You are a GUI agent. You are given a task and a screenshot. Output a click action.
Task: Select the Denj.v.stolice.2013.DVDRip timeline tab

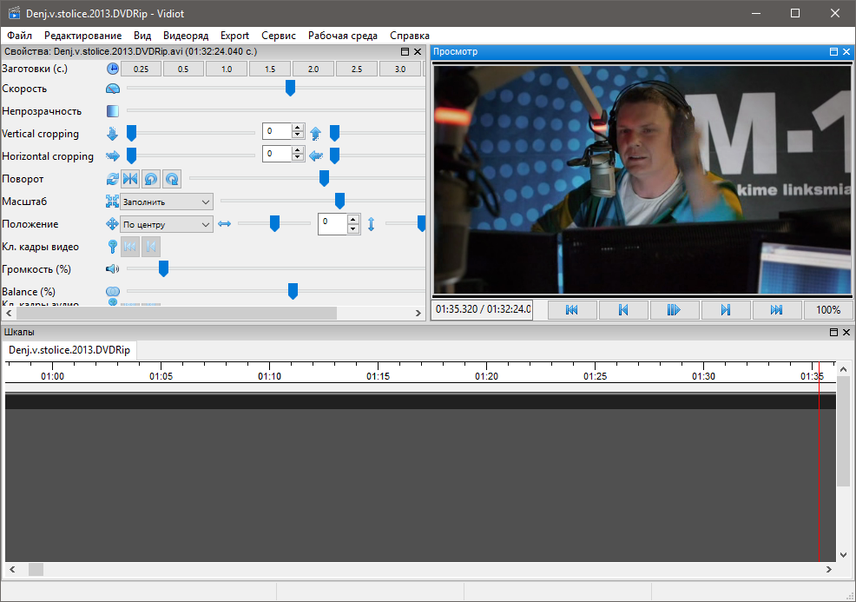click(x=69, y=350)
